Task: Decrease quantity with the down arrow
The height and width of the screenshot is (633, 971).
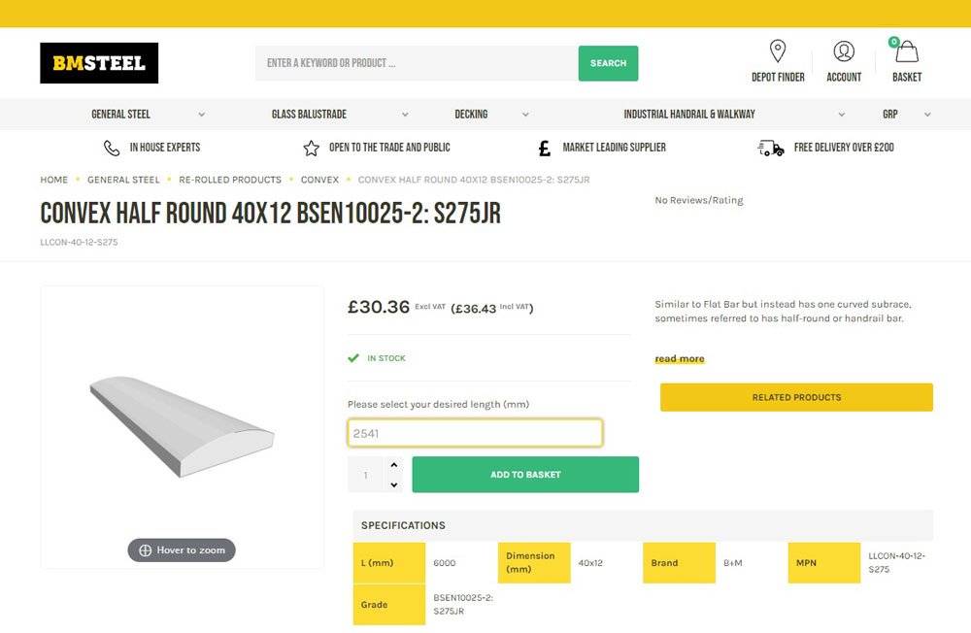Action: (x=393, y=484)
